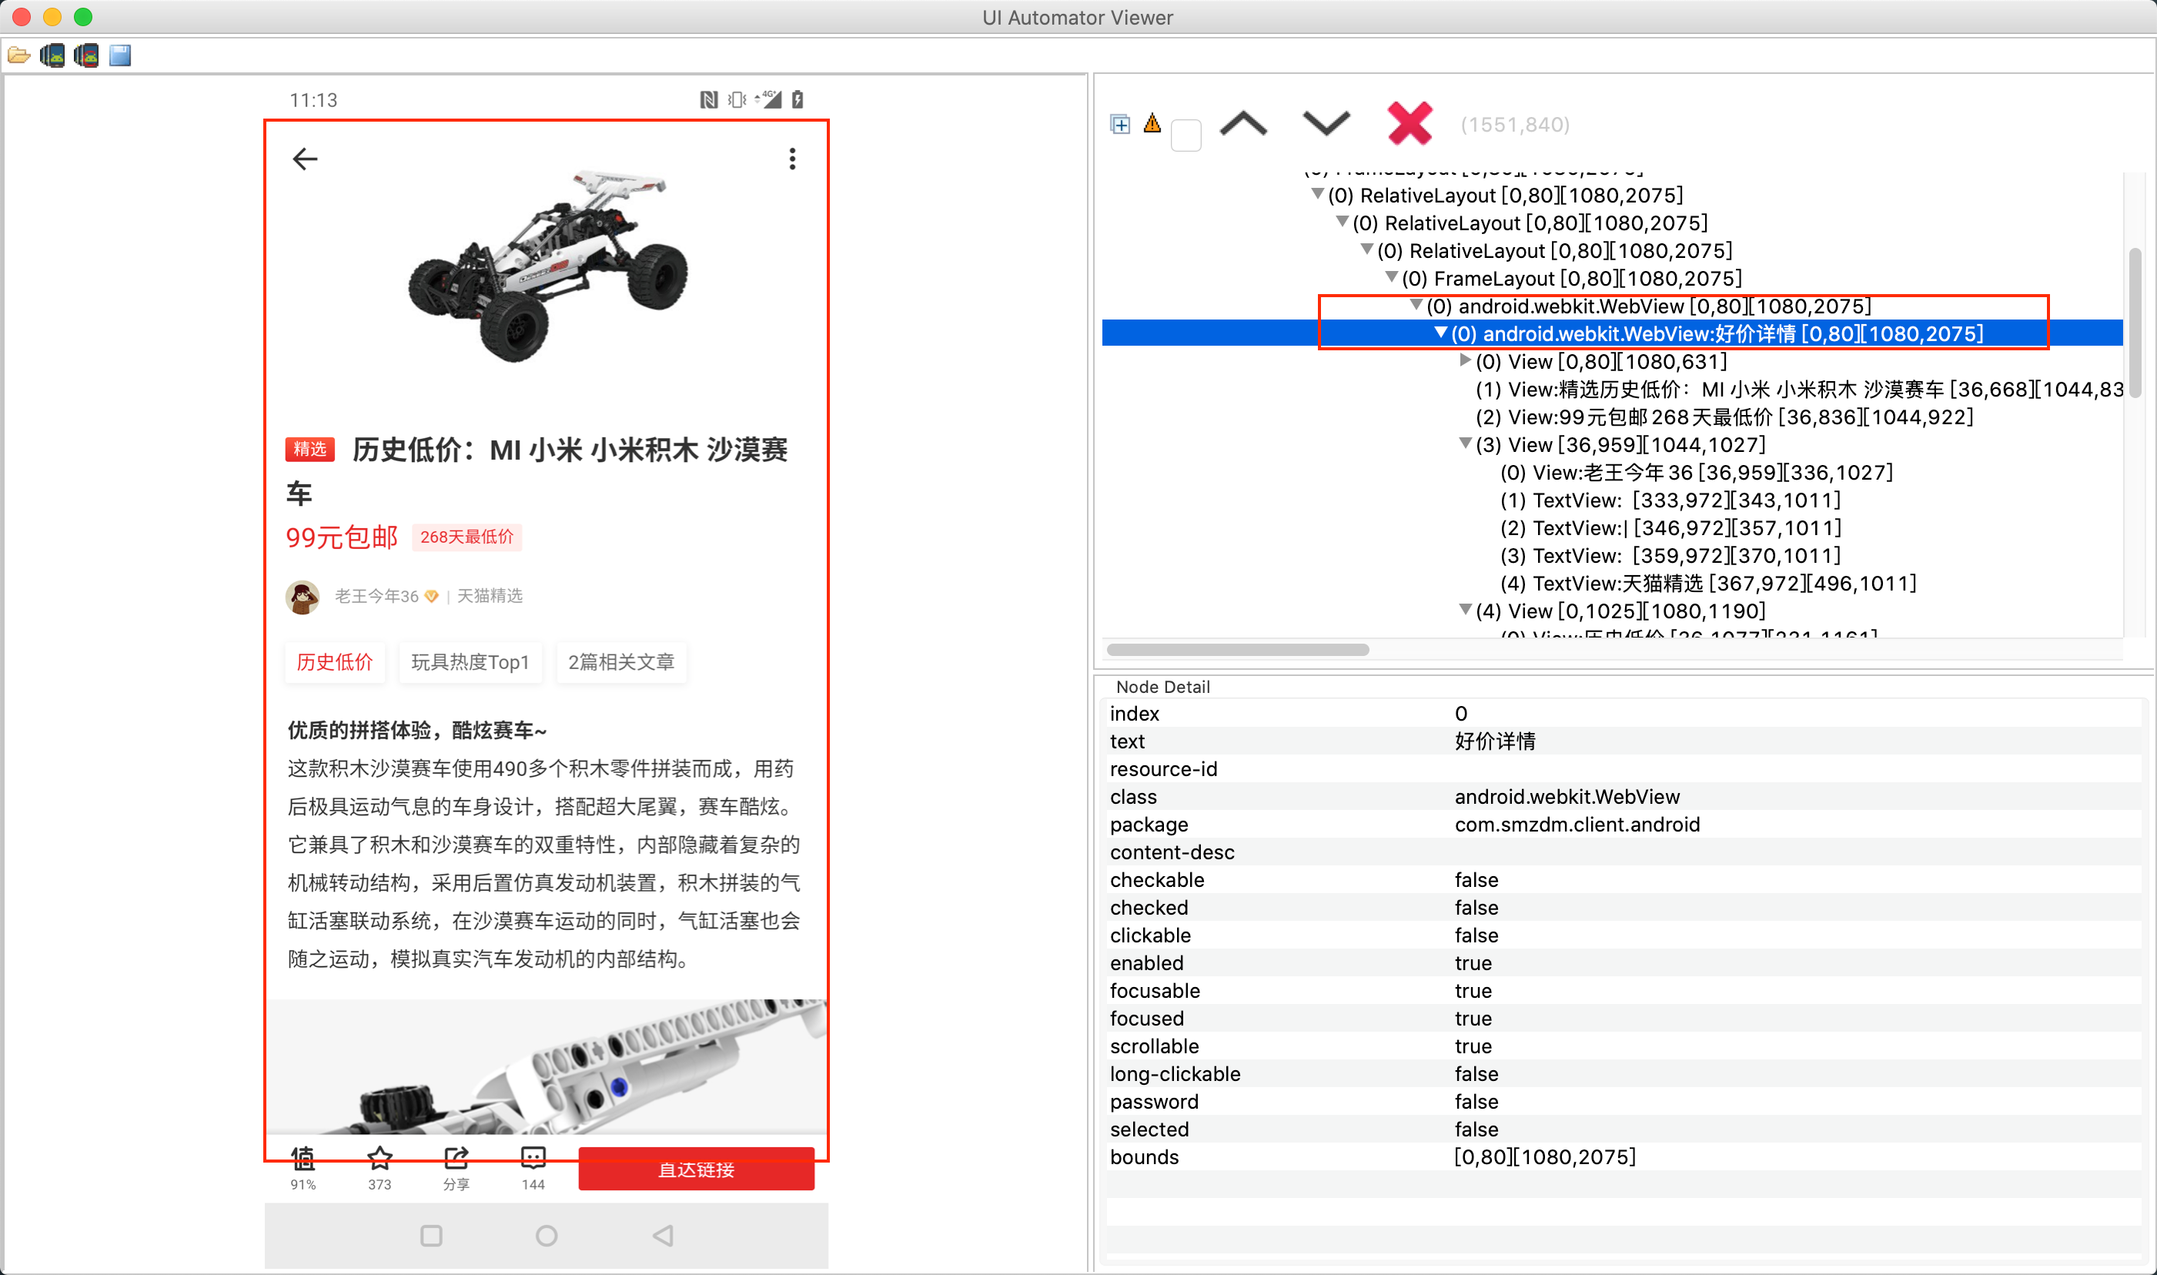Click the class value android.webkit.WebView
The image size is (2157, 1275).
click(1567, 798)
